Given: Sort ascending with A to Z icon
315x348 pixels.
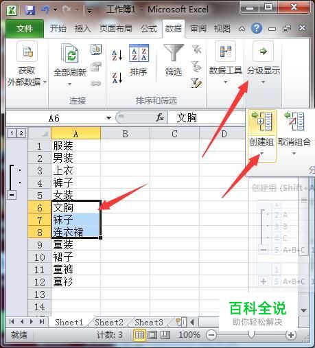Looking at the screenshot, I should pyautogui.click(x=117, y=56).
